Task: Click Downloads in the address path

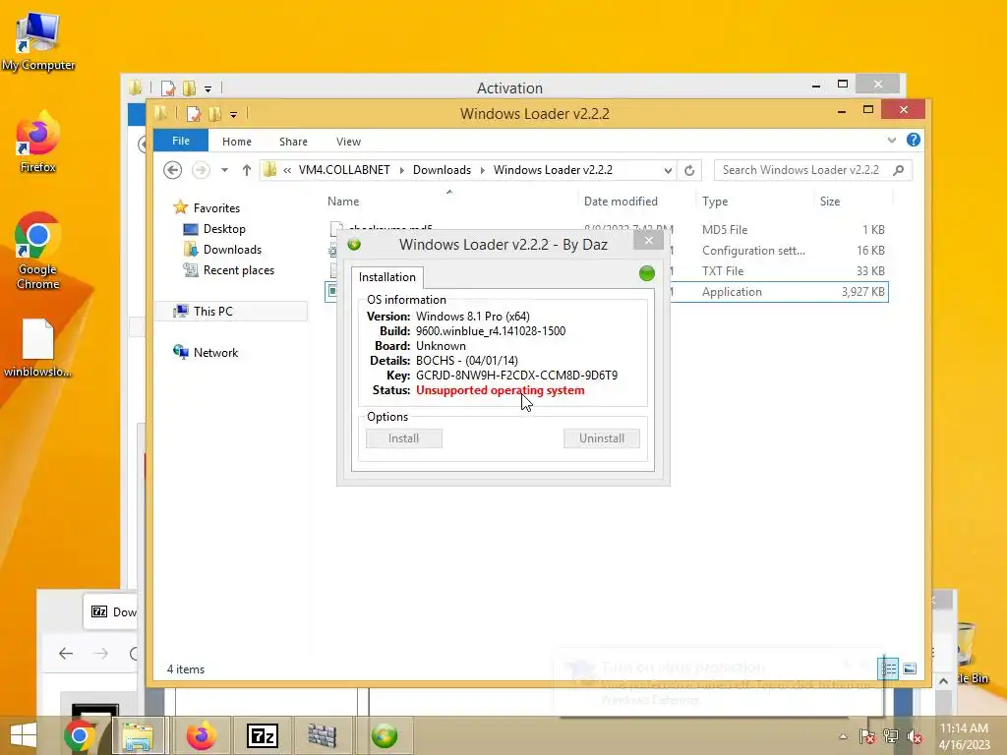Action: click(x=442, y=170)
